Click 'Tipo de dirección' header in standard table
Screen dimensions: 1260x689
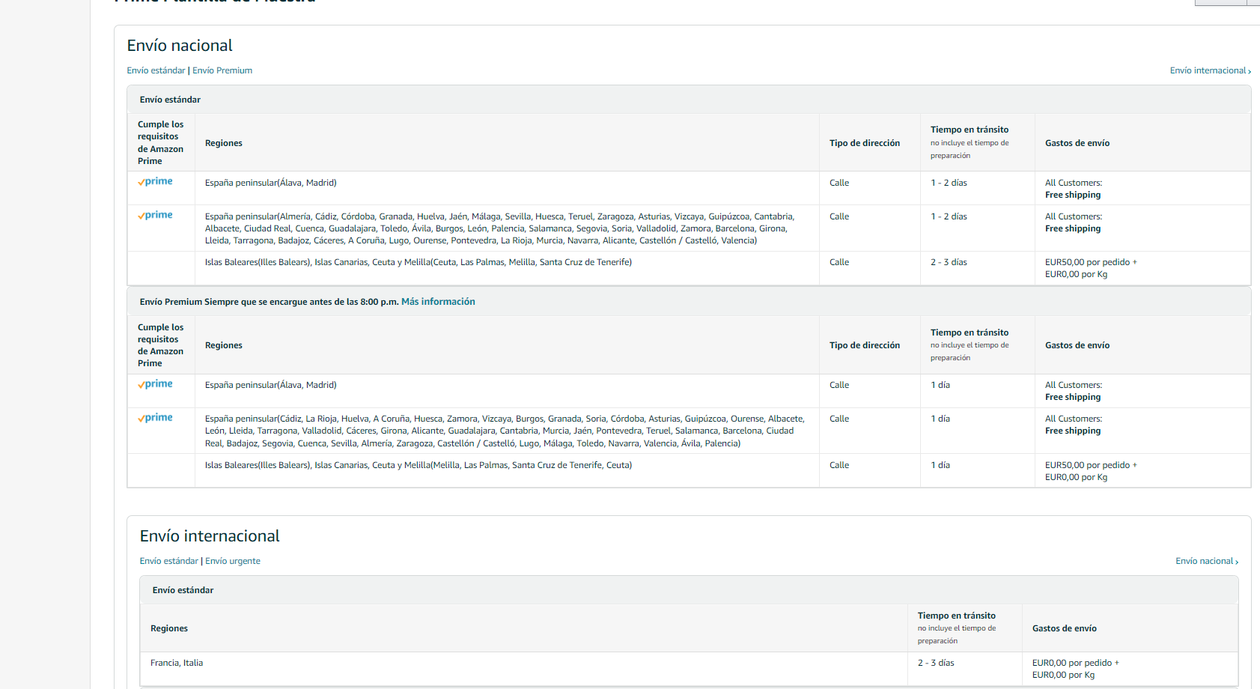tap(865, 143)
